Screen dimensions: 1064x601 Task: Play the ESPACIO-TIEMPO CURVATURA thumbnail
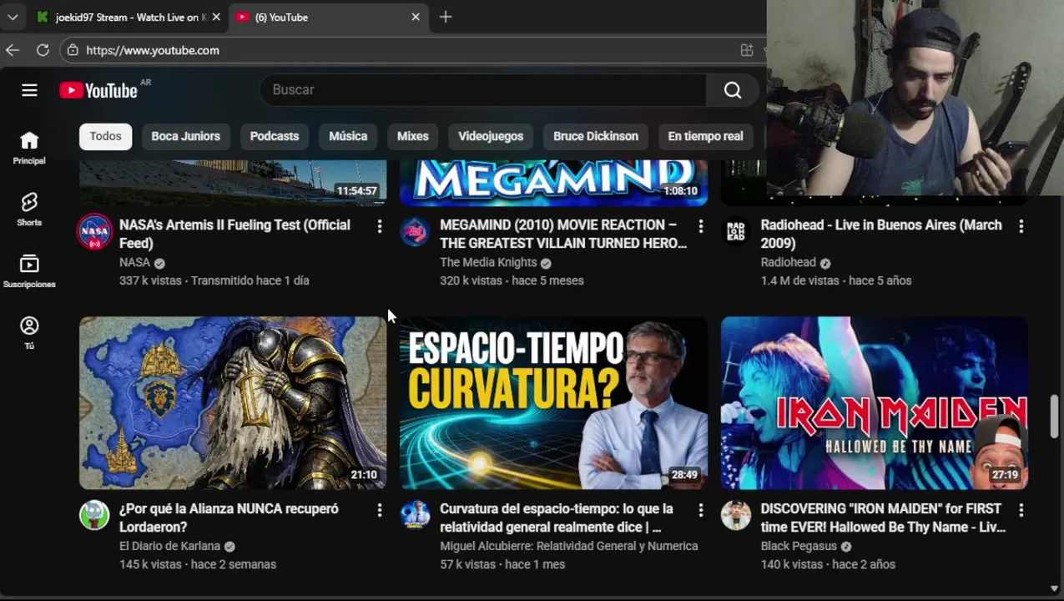point(553,402)
